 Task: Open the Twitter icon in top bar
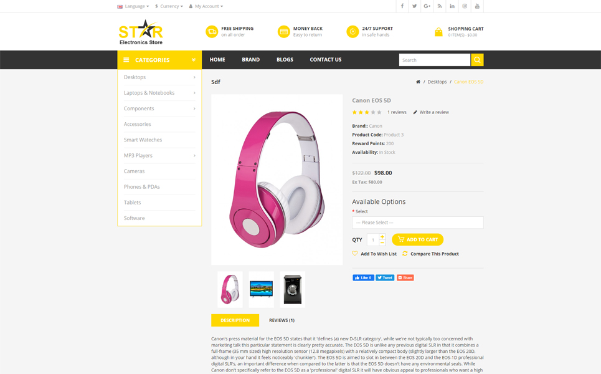coord(414,6)
